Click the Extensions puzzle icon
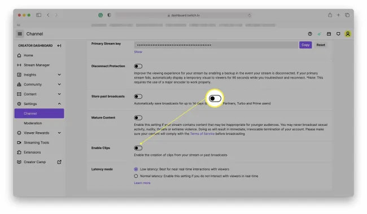This screenshot has width=367, height=214. point(19,152)
